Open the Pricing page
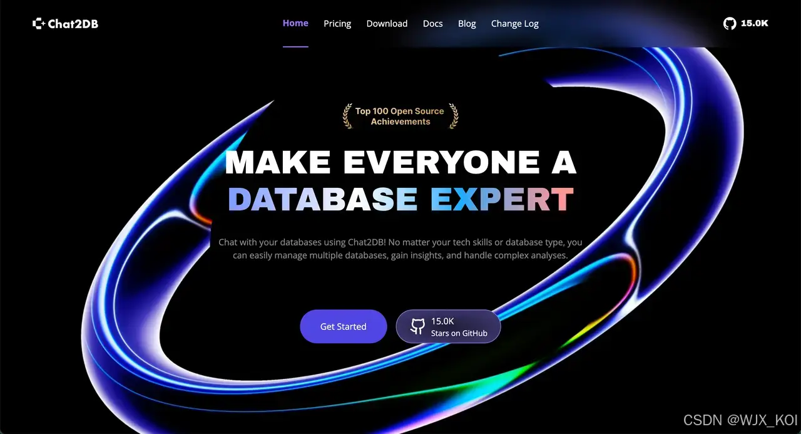Image resolution: width=801 pixels, height=434 pixels. pos(337,24)
